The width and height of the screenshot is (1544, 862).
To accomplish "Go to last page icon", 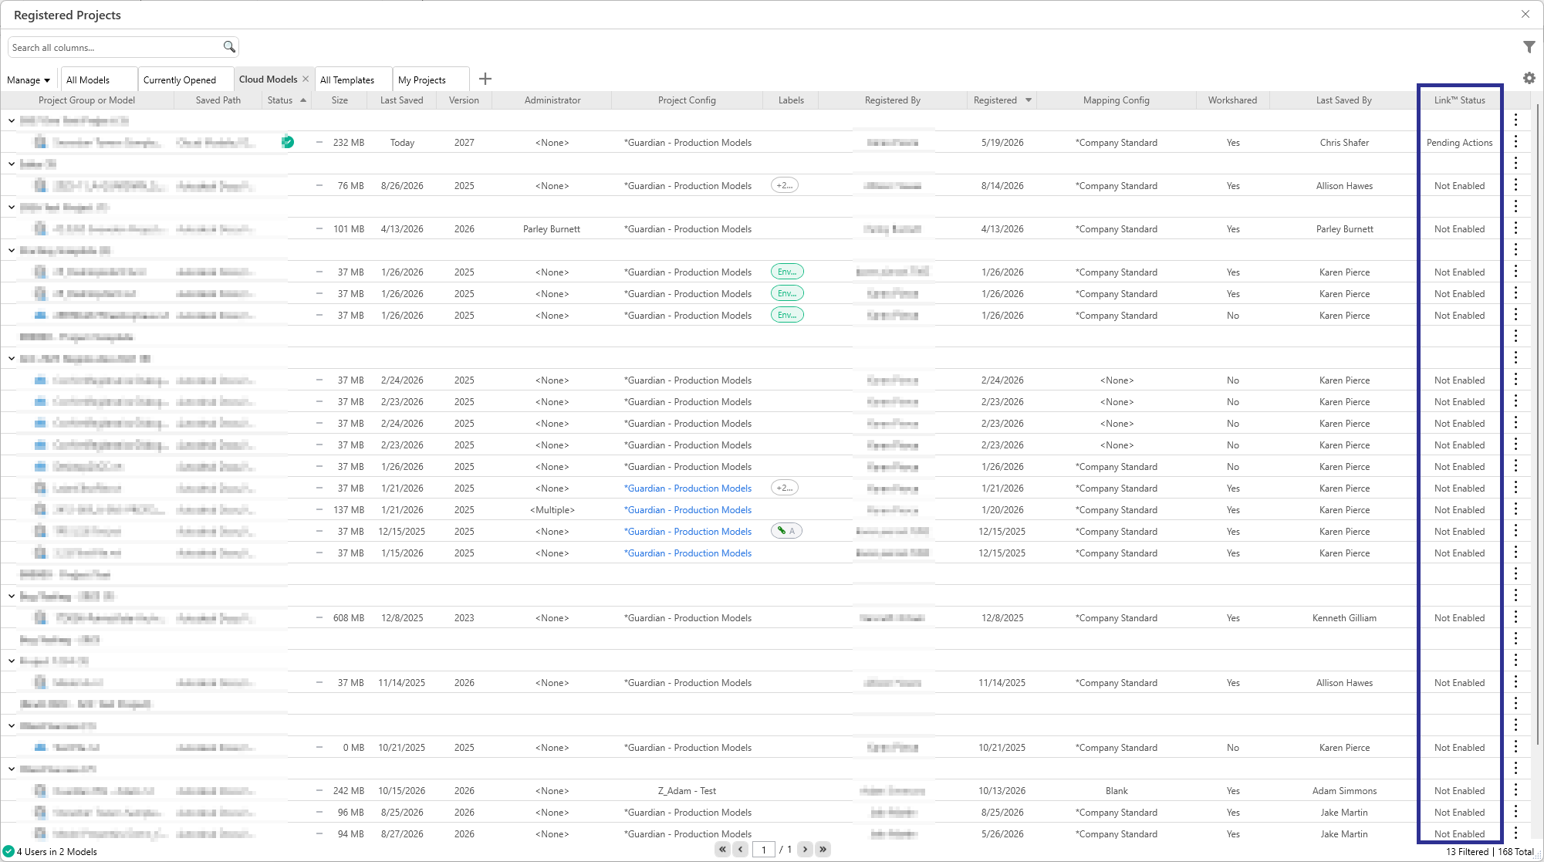I will click(823, 849).
